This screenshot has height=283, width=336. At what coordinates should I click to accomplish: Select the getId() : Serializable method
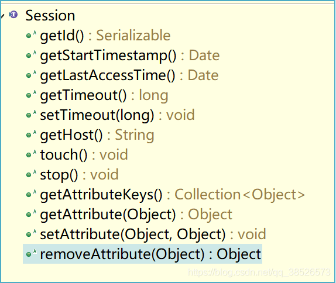[105, 36]
